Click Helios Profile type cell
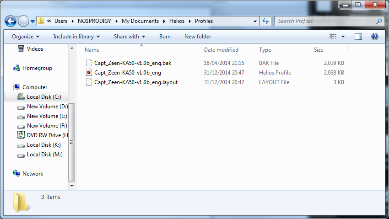The width and height of the screenshot is (389, 219). [x=275, y=73]
